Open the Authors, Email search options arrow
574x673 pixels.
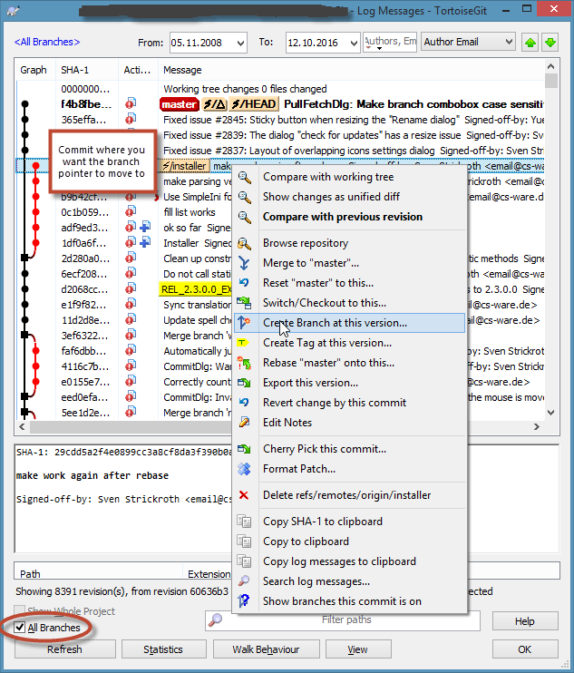pyautogui.click(x=379, y=48)
